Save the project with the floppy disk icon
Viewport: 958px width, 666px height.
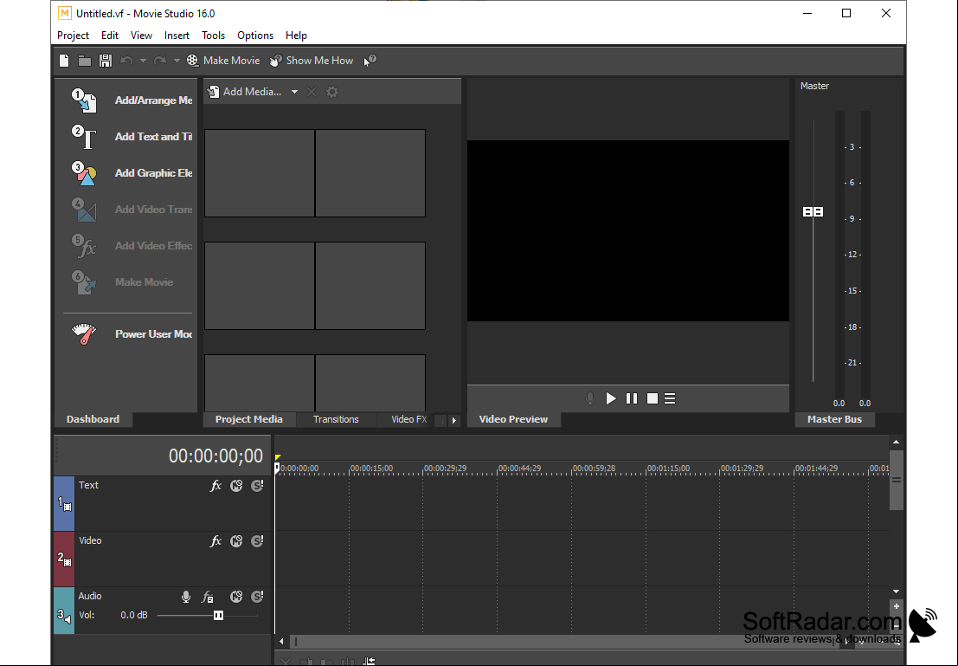click(106, 61)
